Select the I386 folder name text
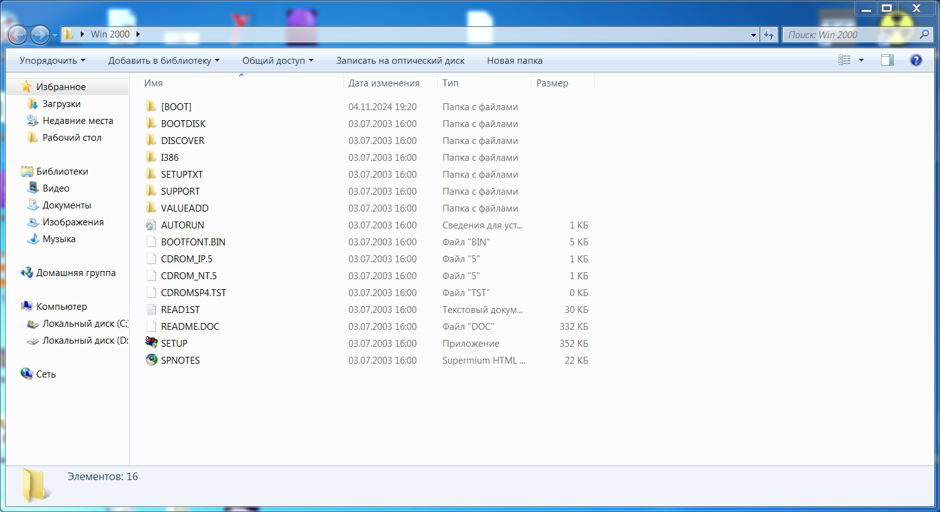Viewport: 940px width, 512px height. (x=170, y=158)
